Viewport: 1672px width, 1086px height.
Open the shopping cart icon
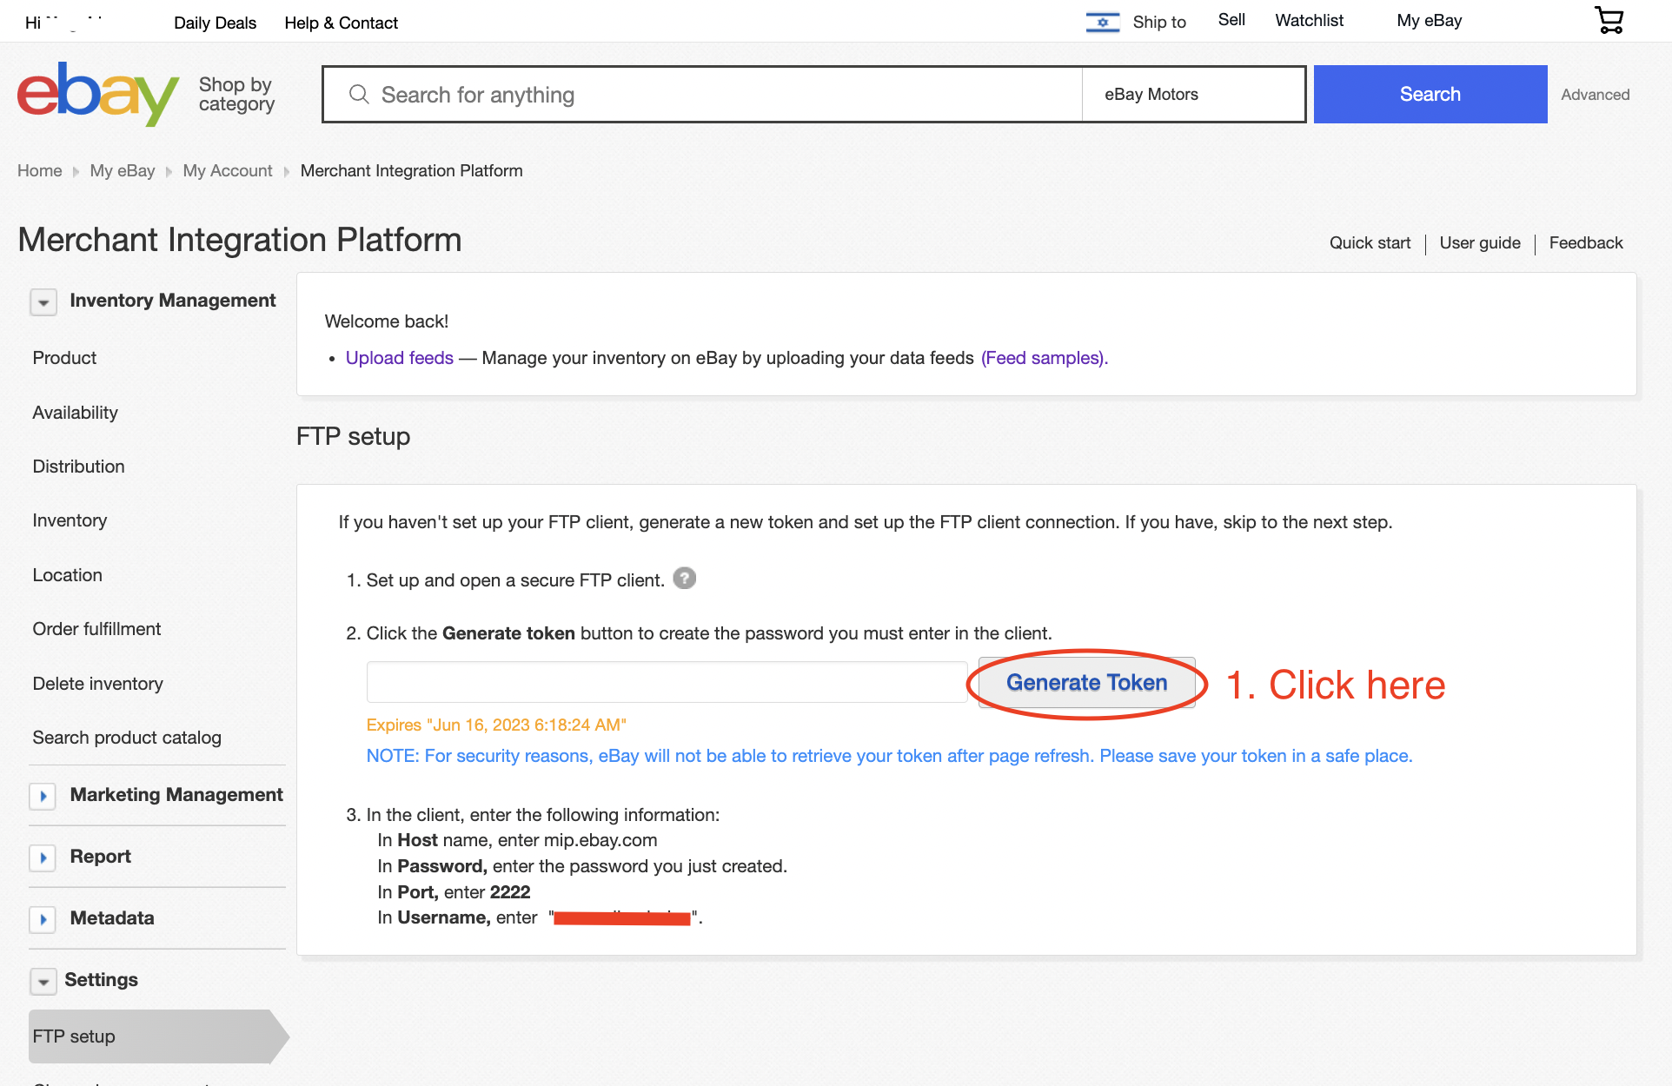[1609, 20]
